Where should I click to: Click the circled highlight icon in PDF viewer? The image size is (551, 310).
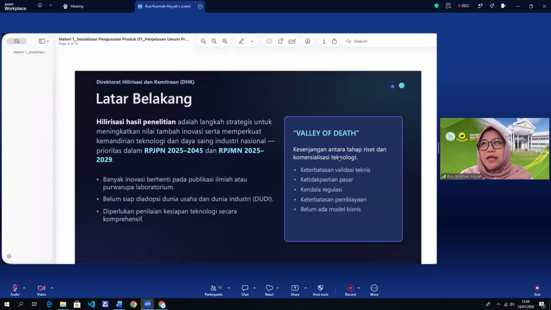[x=307, y=41]
